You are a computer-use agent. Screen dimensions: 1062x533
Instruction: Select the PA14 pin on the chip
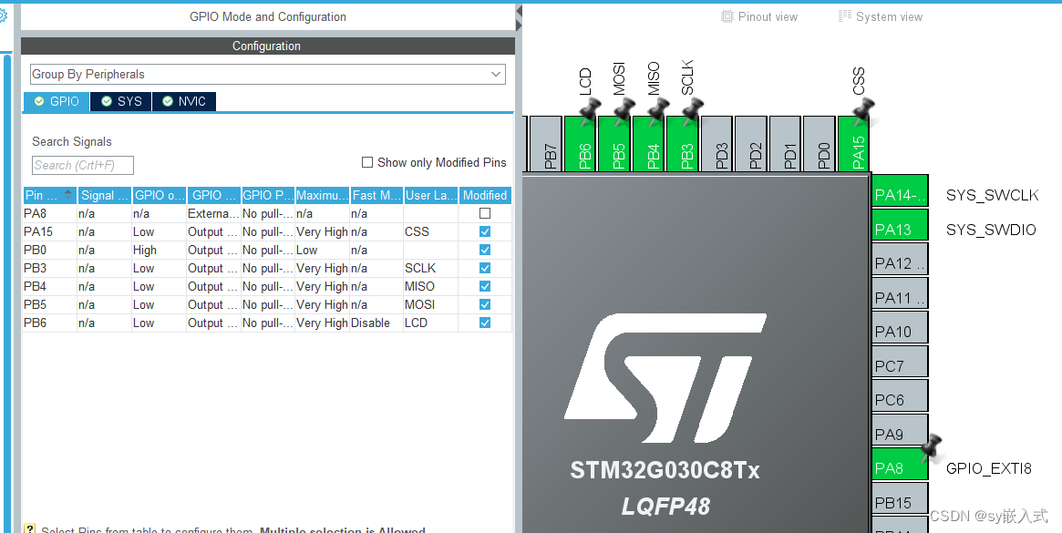tap(900, 191)
